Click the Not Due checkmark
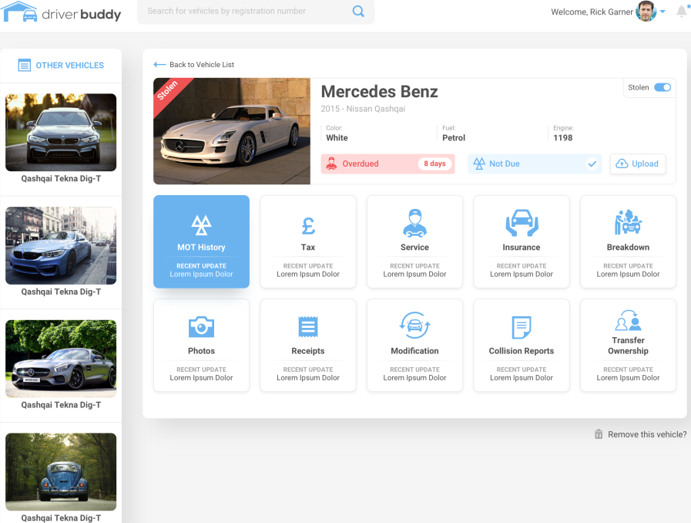 (x=592, y=164)
